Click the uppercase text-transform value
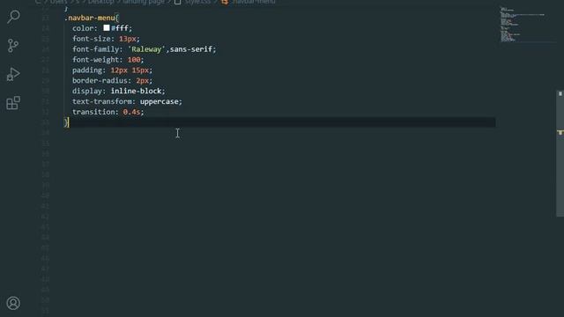Viewport: 564px width, 317px height. point(160,101)
